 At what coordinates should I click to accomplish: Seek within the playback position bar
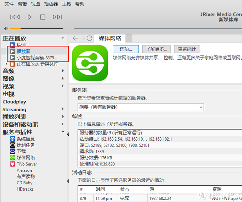click(x=158, y=28)
